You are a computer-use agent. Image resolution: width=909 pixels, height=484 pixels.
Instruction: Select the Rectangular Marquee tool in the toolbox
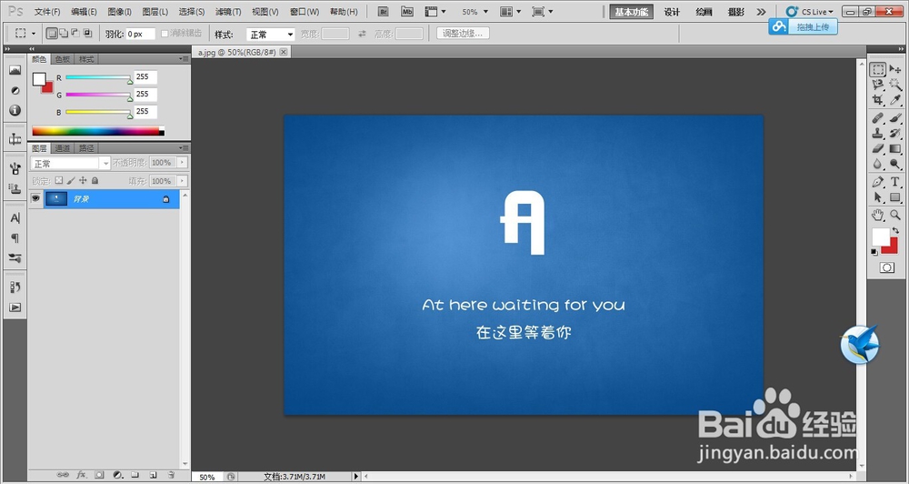tap(878, 70)
